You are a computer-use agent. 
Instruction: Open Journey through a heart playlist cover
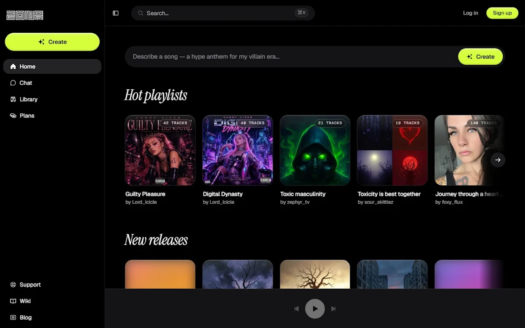click(x=469, y=150)
